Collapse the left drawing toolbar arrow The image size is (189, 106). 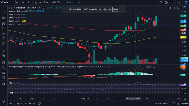pyautogui.click(x=7, y=97)
